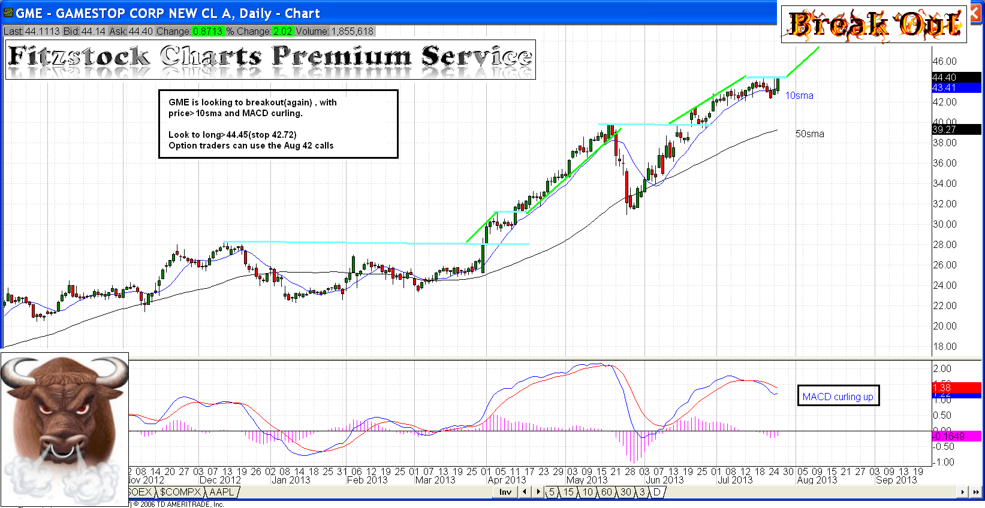Screen dimensions: 985x508
Task: Switch to the 60-minute interval tab
Action: pyautogui.click(x=607, y=492)
